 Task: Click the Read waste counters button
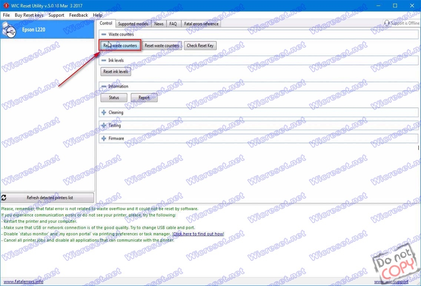[x=120, y=46]
